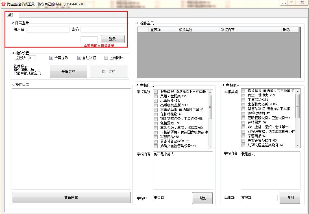Check 保护动植物-42 in 举报自己 list
Image resolution: width=309 pixels, height=214 pixels.
[x=156, y=115]
